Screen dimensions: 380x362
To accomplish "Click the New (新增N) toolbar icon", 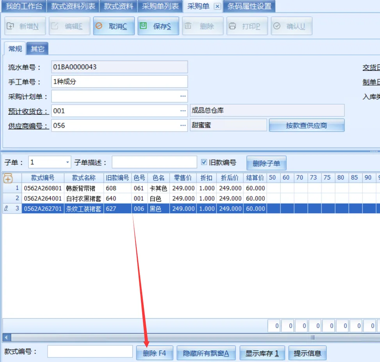I will tap(11, 26).
